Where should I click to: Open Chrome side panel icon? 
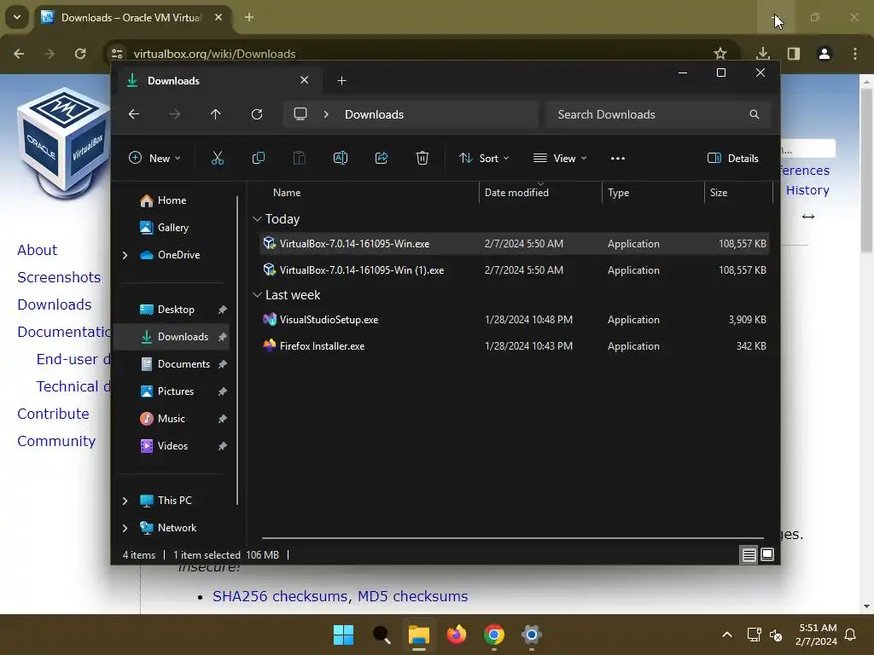tap(794, 54)
